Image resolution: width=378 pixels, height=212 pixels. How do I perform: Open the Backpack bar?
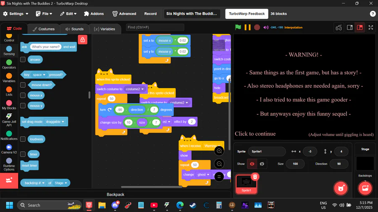(115, 194)
